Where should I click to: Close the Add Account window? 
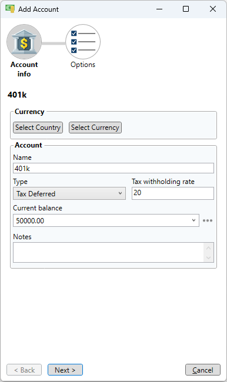pyautogui.click(x=213, y=9)
